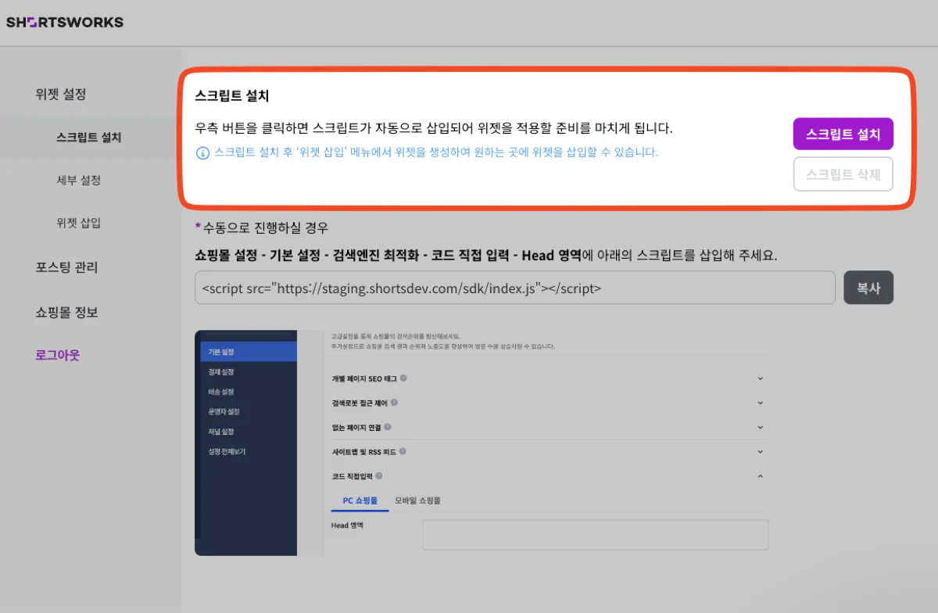Select 기본 설정 in the guide image menu

coord(248,352)
